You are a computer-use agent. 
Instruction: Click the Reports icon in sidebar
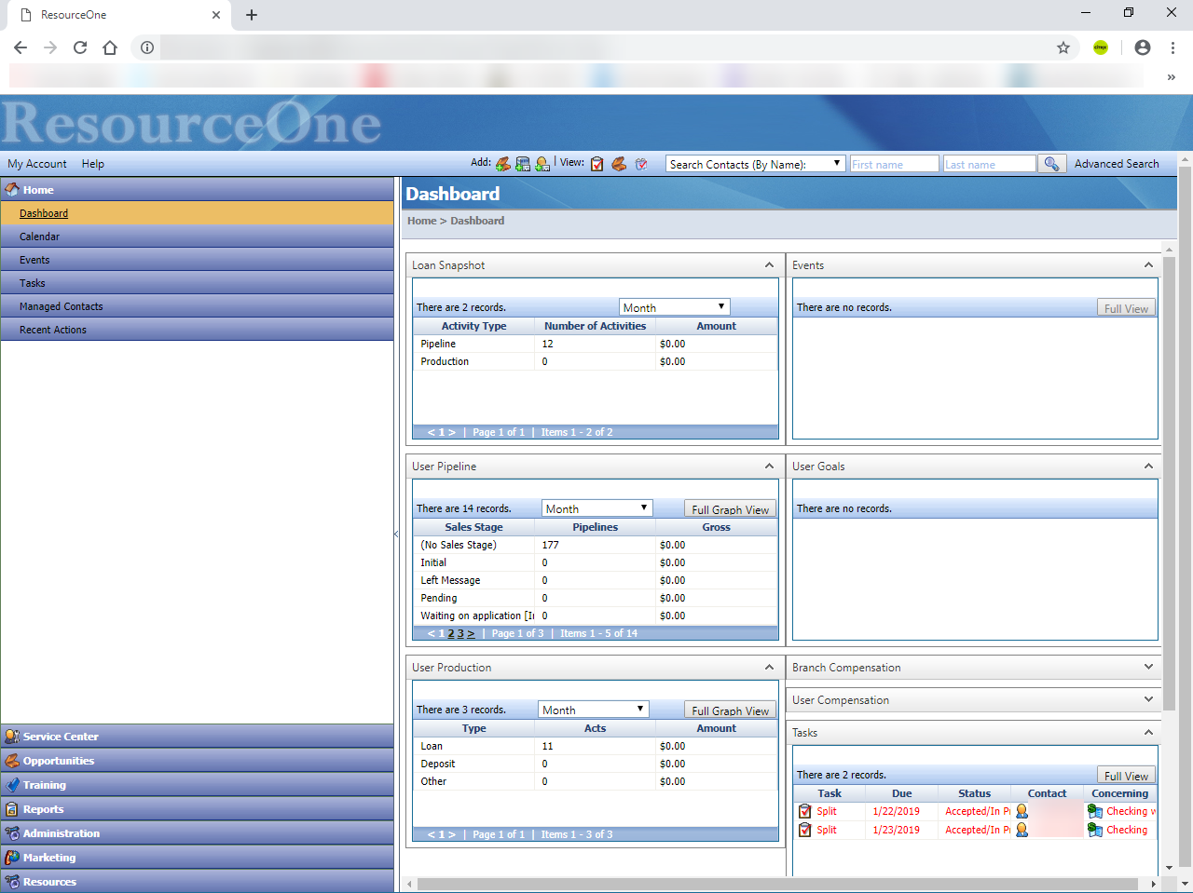[12, 809]
